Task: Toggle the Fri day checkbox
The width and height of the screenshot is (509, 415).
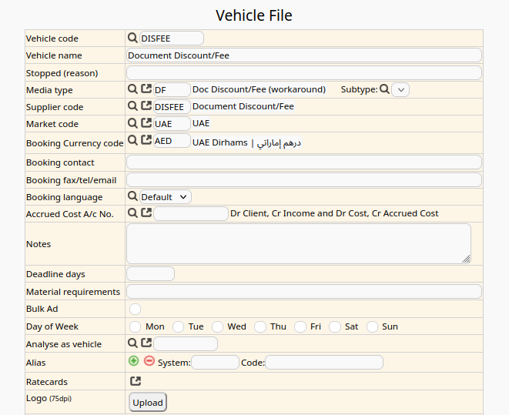Action: click(300, 326)
